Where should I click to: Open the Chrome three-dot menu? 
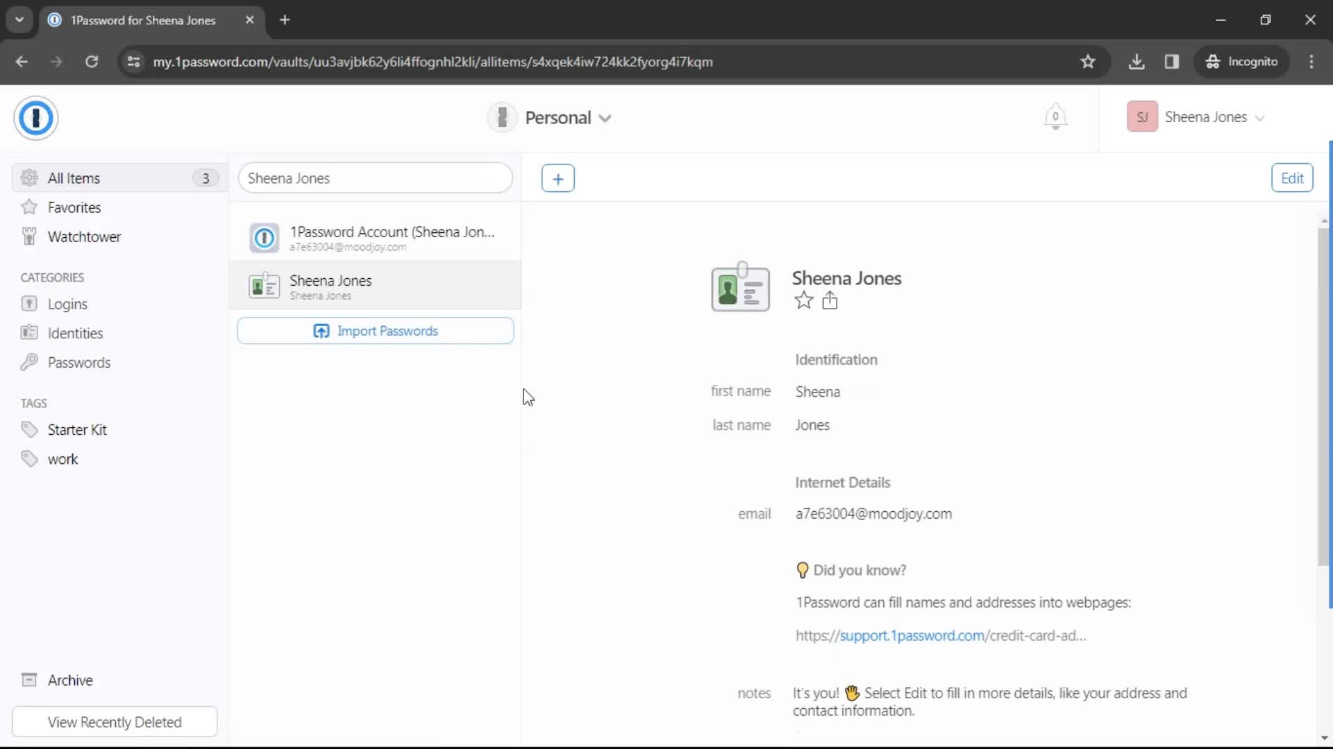click(1311, 62)
